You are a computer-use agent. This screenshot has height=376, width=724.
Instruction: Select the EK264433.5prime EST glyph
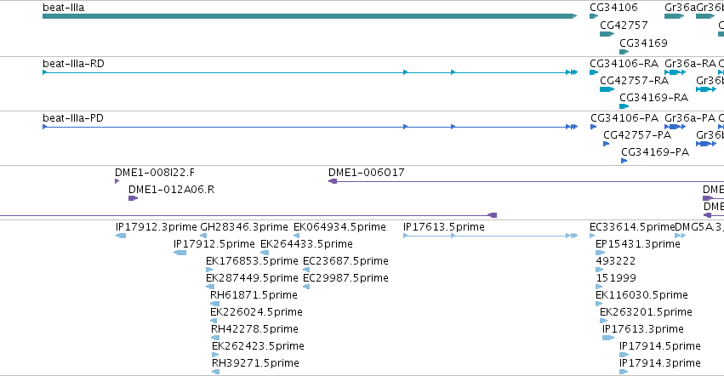pyautogui.click(x=265, y=253)
